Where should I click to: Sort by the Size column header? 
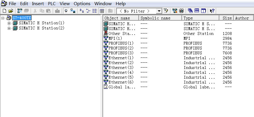226,18
